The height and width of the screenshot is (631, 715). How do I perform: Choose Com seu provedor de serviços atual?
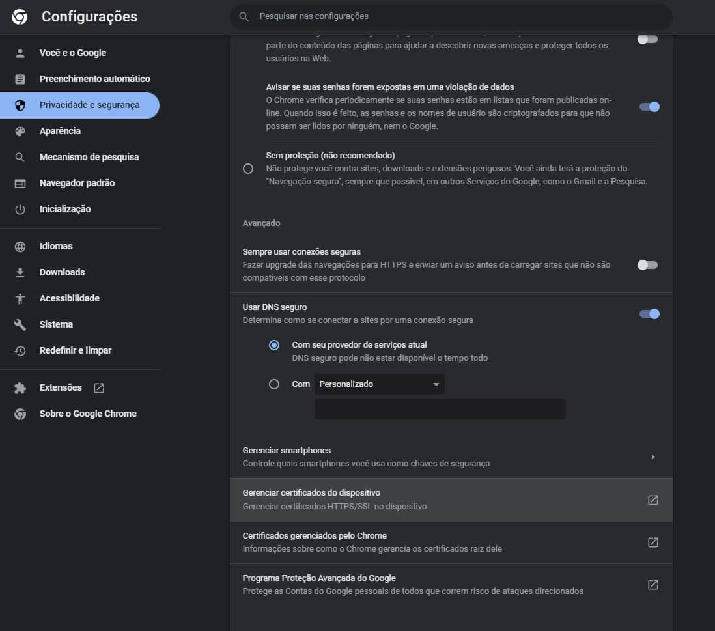[x=274, y=345]
